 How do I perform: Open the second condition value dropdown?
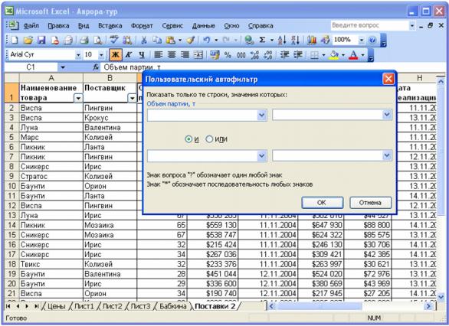[x=387, y=156]
